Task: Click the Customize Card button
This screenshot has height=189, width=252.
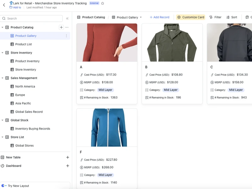Action: click(x=190, y=17)
